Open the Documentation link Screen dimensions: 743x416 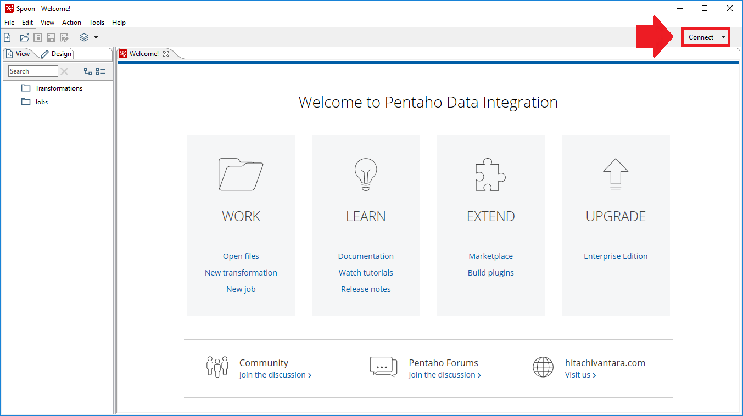click(366, 256)
